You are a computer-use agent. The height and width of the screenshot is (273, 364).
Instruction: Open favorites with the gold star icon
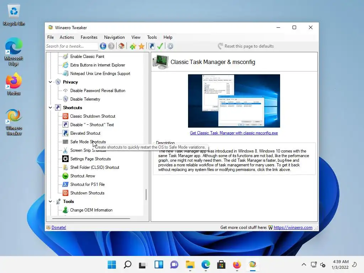pos(141,46)
